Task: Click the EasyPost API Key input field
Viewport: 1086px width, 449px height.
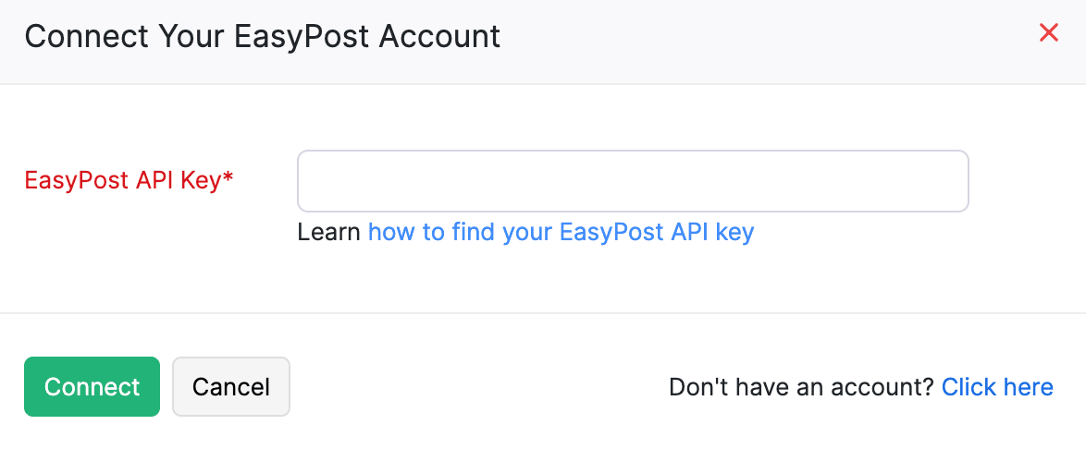Action: 632,181
